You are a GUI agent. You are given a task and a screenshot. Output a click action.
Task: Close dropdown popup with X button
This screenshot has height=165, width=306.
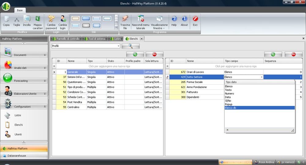pos(227,130)
